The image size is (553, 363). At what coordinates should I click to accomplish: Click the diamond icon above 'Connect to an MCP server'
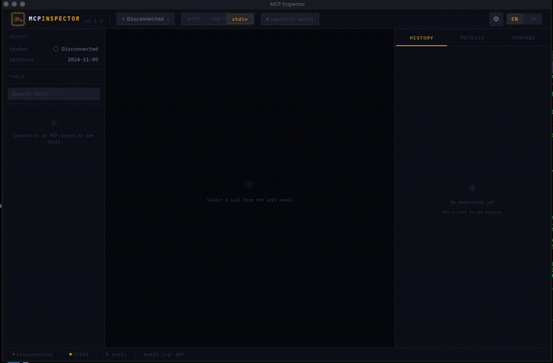pos(54,123)
